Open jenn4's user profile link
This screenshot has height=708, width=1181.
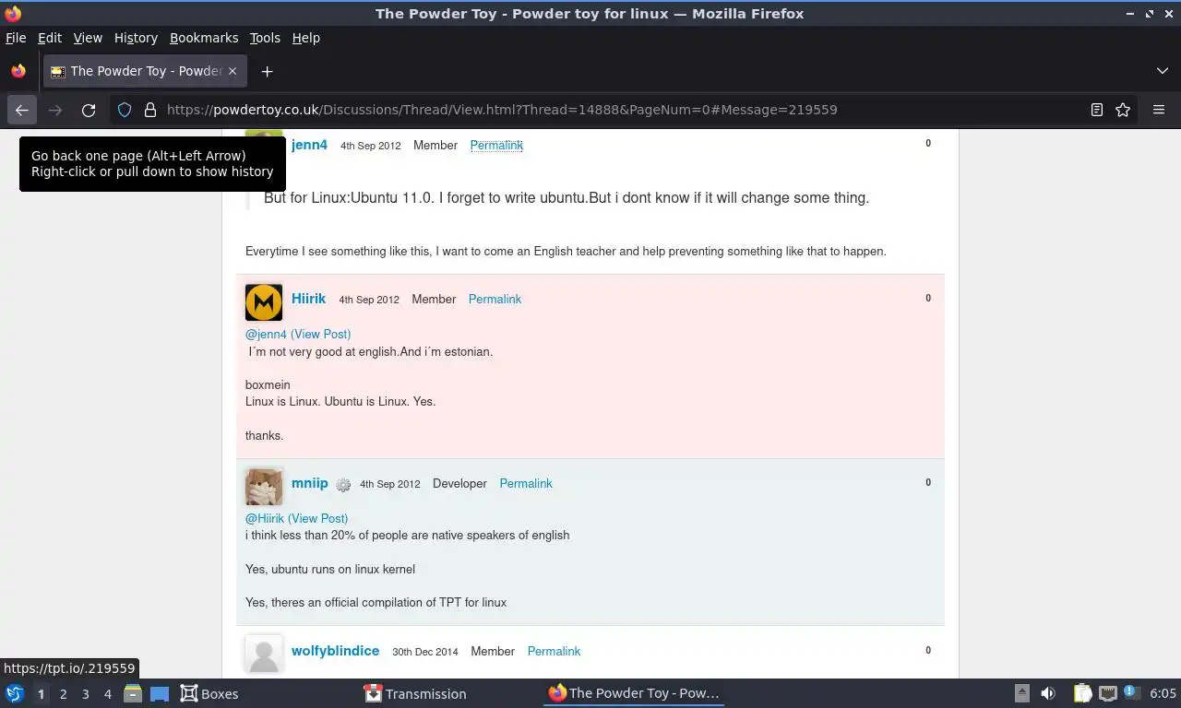pyautogui.click(x=309, y=145)
